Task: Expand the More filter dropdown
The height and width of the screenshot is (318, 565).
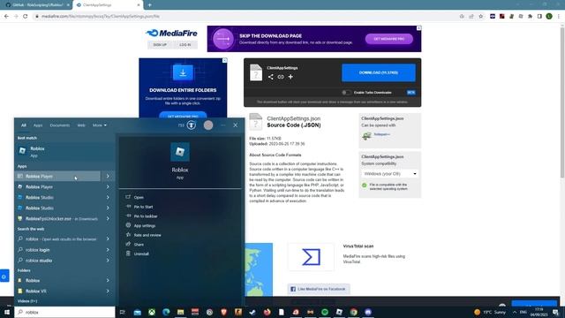Action: point(100,125)
